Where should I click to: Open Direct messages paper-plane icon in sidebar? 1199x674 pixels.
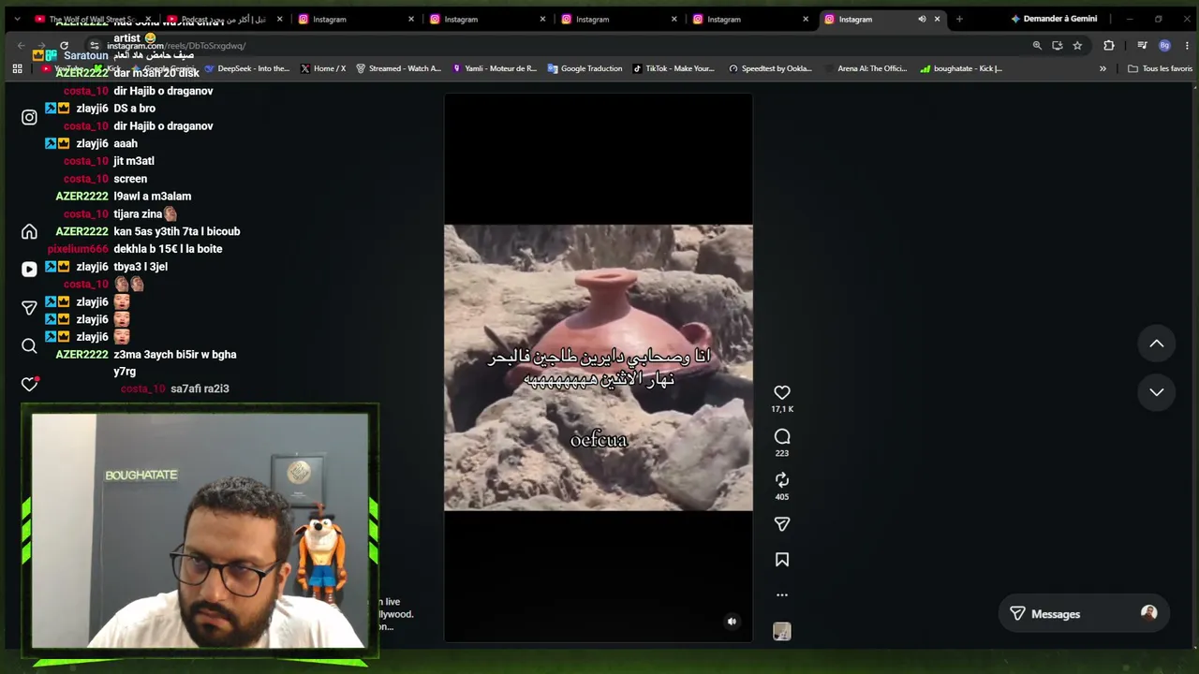[x=29, y=308]
